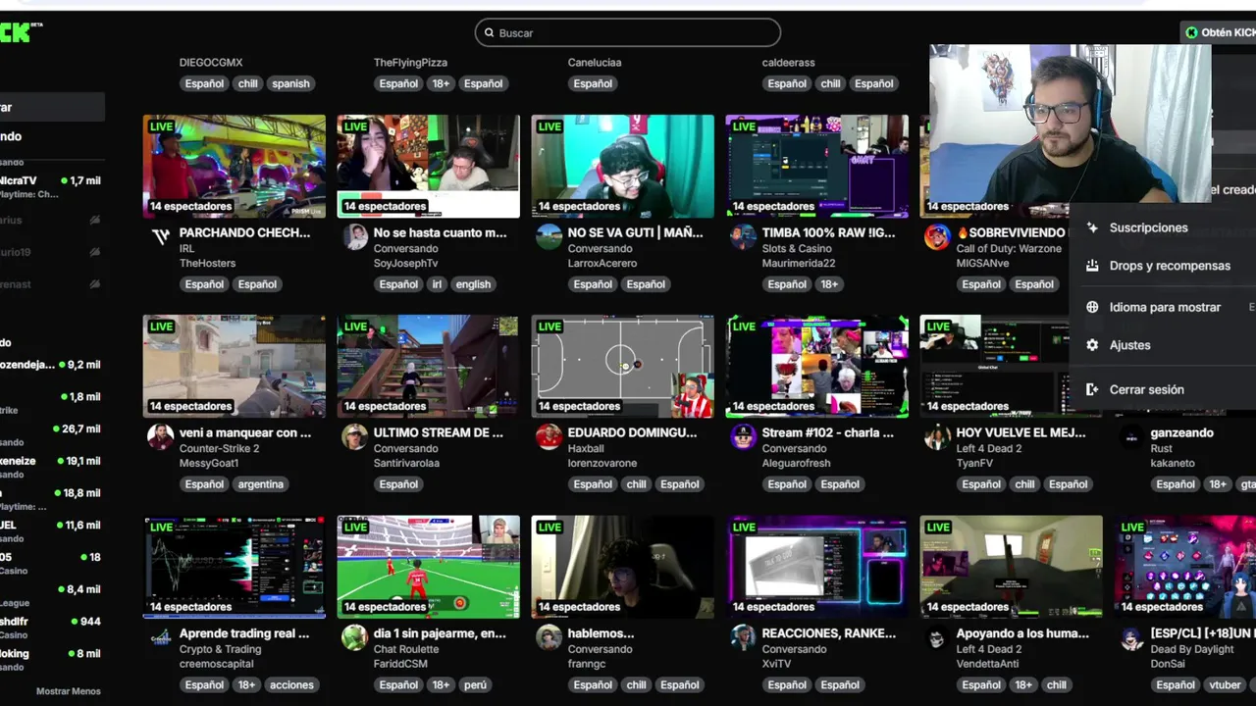Open Stream #102 - charla title link
Image resolution: width=1256 pixels, height=706 pixels.
pos(828,432)
